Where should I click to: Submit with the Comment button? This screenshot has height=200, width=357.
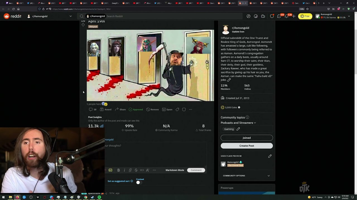tap(196, 170)
